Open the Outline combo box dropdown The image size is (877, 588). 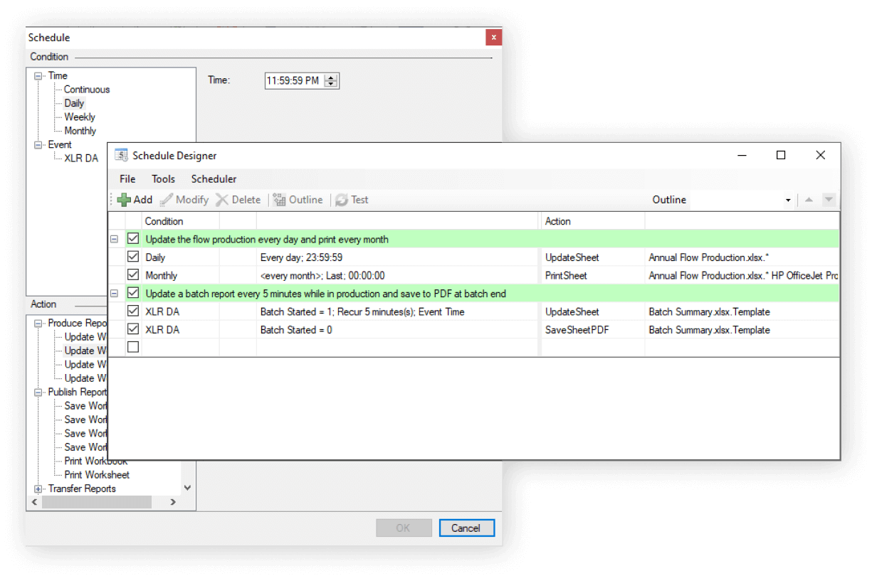click(x=788, y=201)
